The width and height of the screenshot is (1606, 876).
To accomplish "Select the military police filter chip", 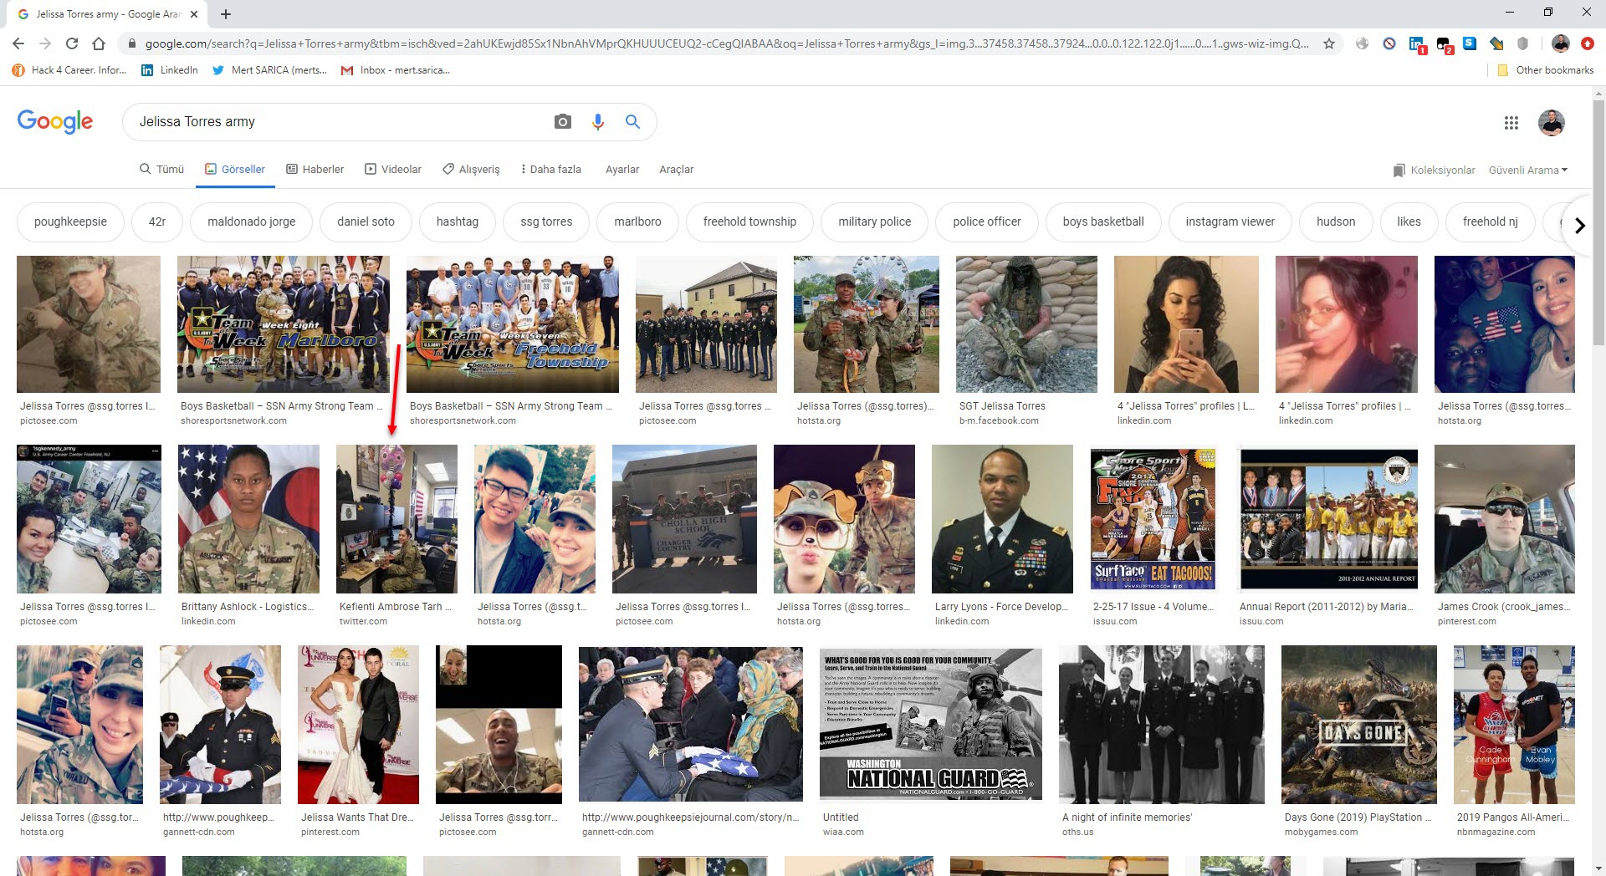I will point(875,222).
